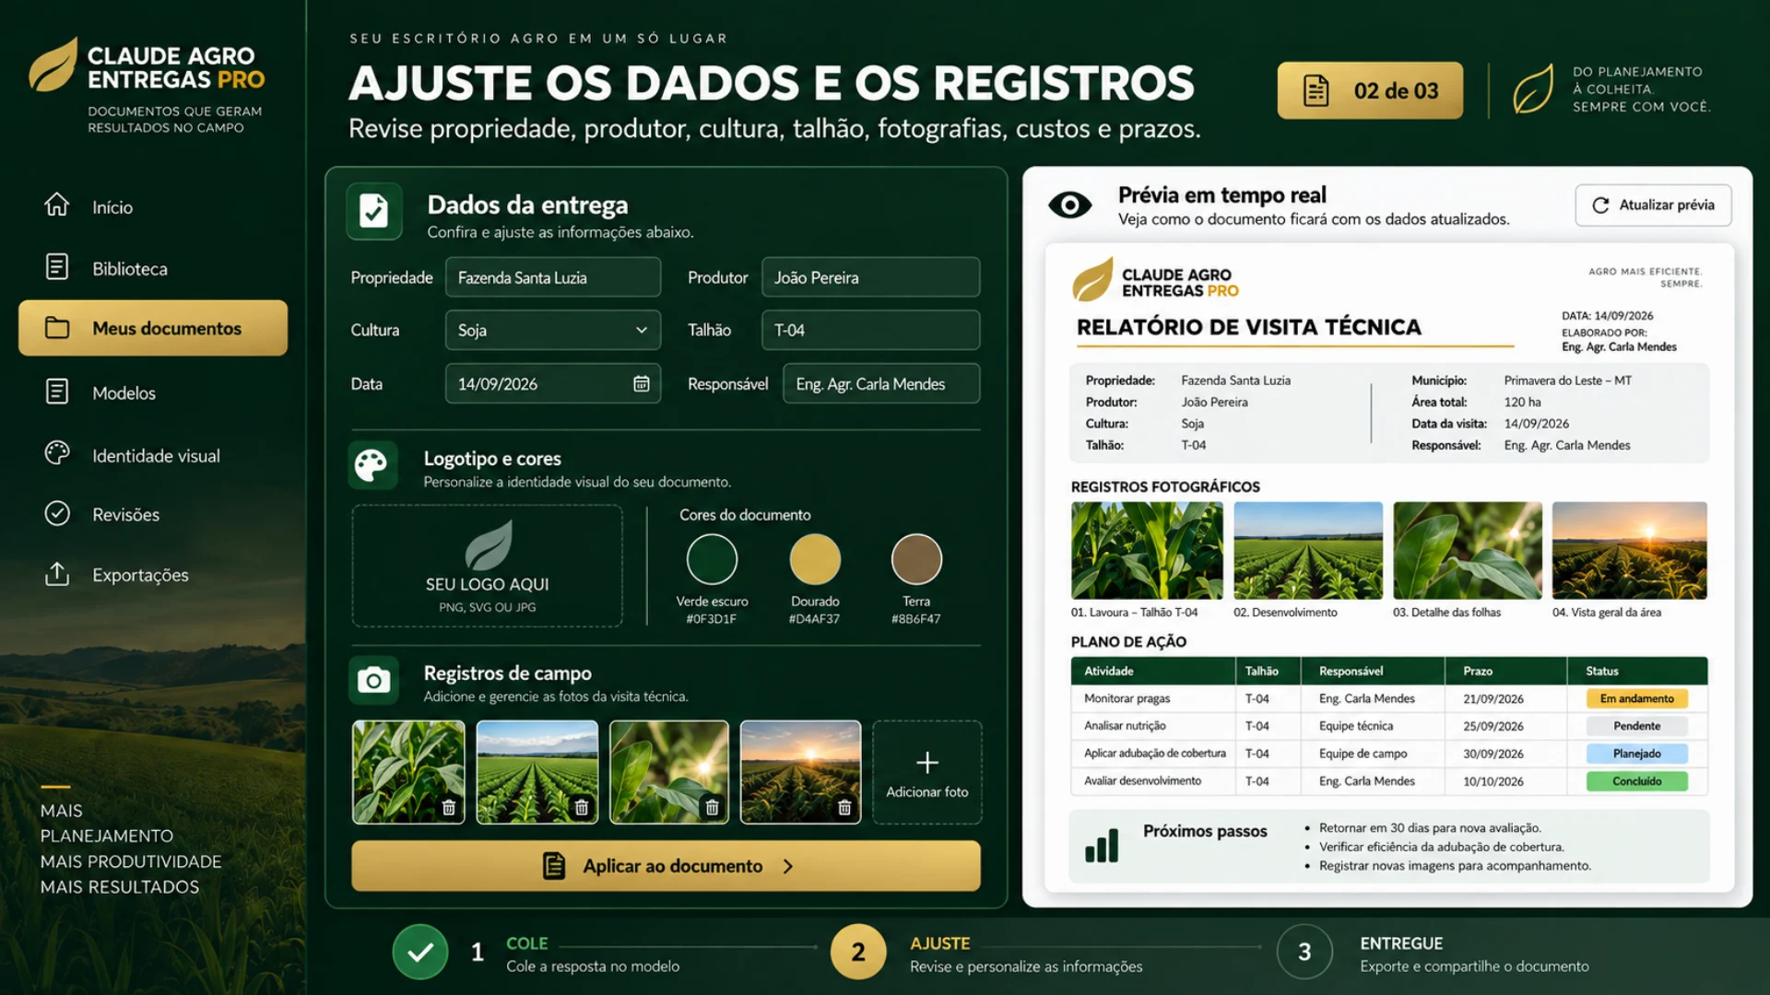Delete the second field photo with trash icon
The image size is (1770, 995).
click(581, 807)
